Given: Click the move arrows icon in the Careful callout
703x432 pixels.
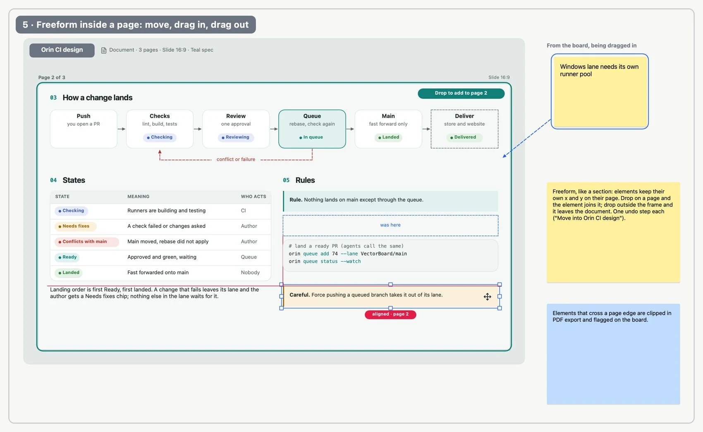Looking at the screenshot, I should click(x=488, y=297).
